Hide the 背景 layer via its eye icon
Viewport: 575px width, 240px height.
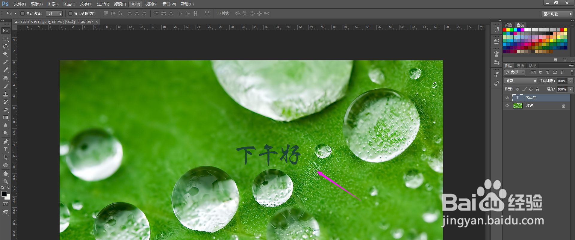(x=507, y=105)
